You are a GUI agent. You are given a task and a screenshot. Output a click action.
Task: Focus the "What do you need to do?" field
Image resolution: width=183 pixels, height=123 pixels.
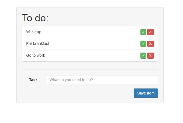point(102,80)
